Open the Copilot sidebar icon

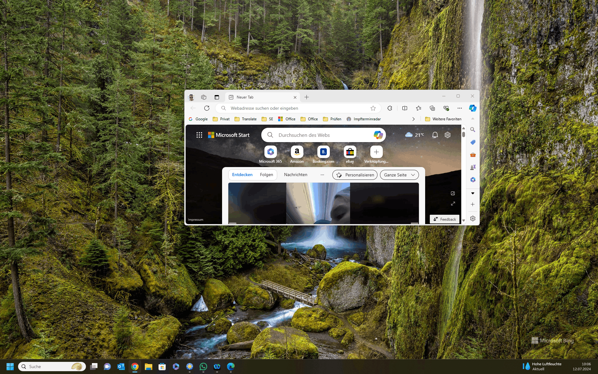point(472,108)
